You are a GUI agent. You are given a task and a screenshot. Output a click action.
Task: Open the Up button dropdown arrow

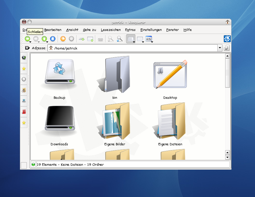pos(47,42)
